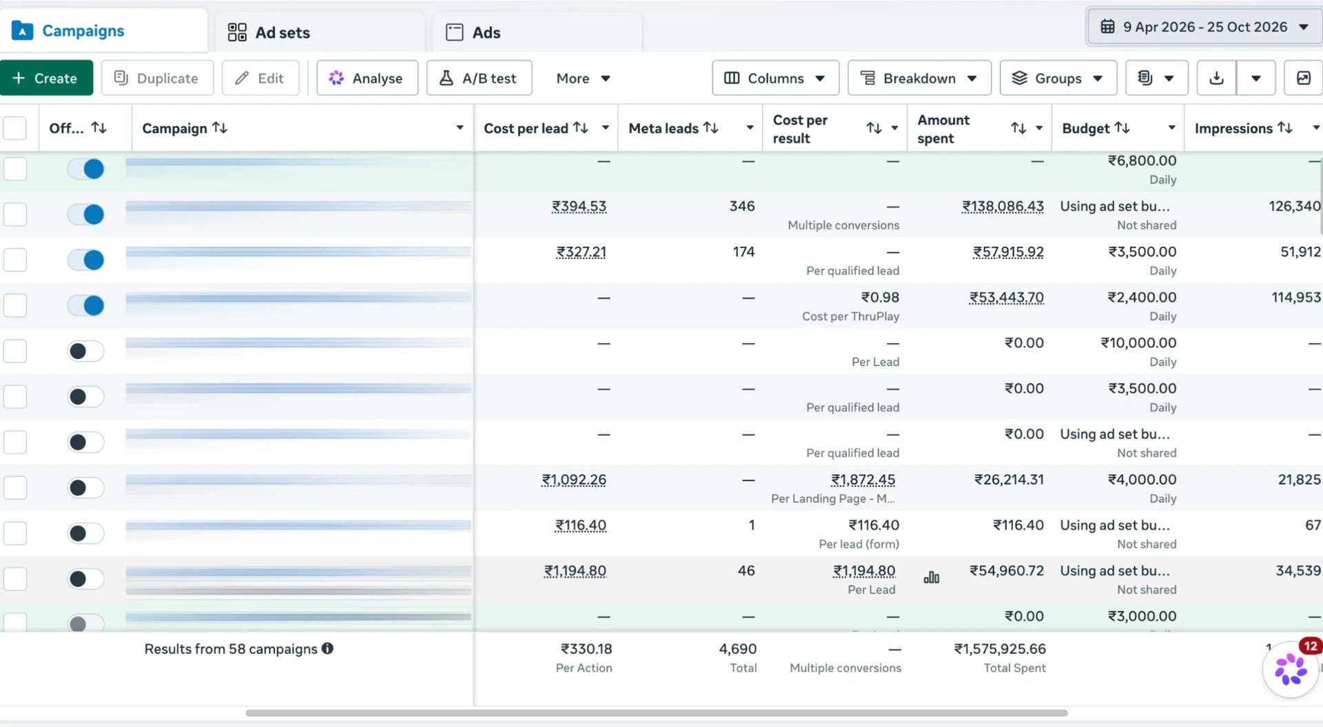Screen dimensions: 1323x727
Task: Turn off the campaign with ₹6,800.00 daily budget
Action: tap(86, 169)
